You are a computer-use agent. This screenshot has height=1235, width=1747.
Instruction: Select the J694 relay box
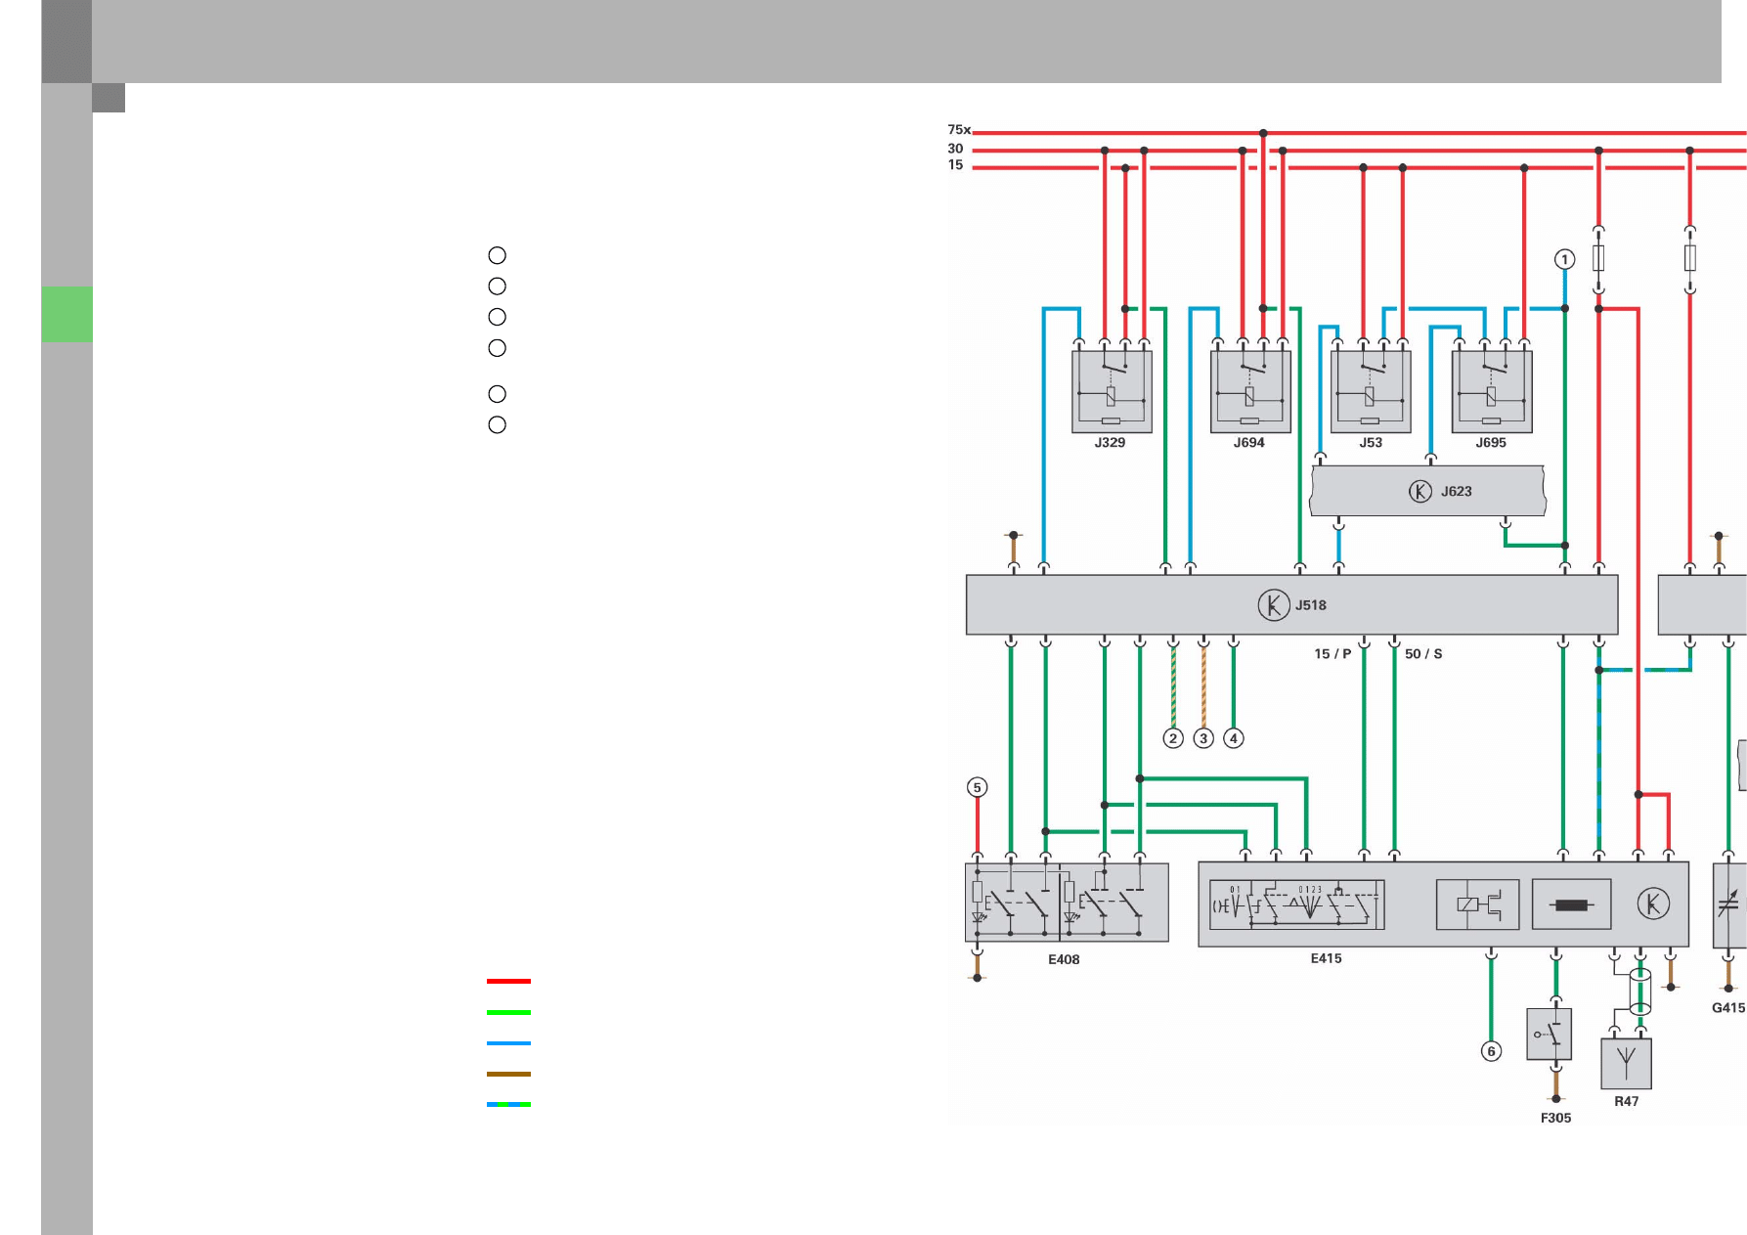pos(1250,391)
